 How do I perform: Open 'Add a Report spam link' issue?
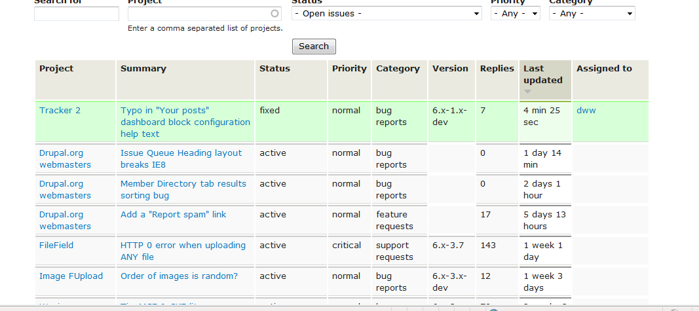pos(174,214)
